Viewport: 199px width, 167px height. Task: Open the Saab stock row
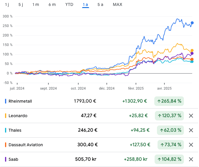tap(99, 159)
